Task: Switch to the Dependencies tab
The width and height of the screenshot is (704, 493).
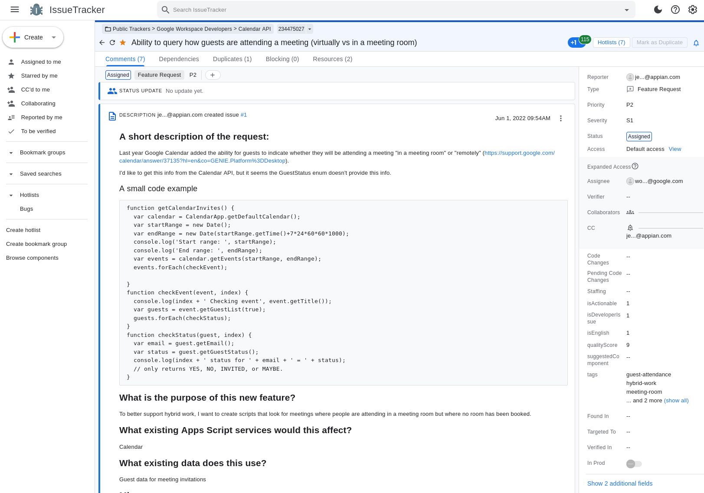Action: point(179,59)
